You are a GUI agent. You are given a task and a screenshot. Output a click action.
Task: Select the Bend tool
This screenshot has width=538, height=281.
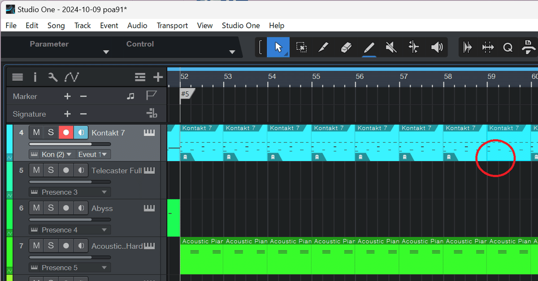(x=414, y=47)
